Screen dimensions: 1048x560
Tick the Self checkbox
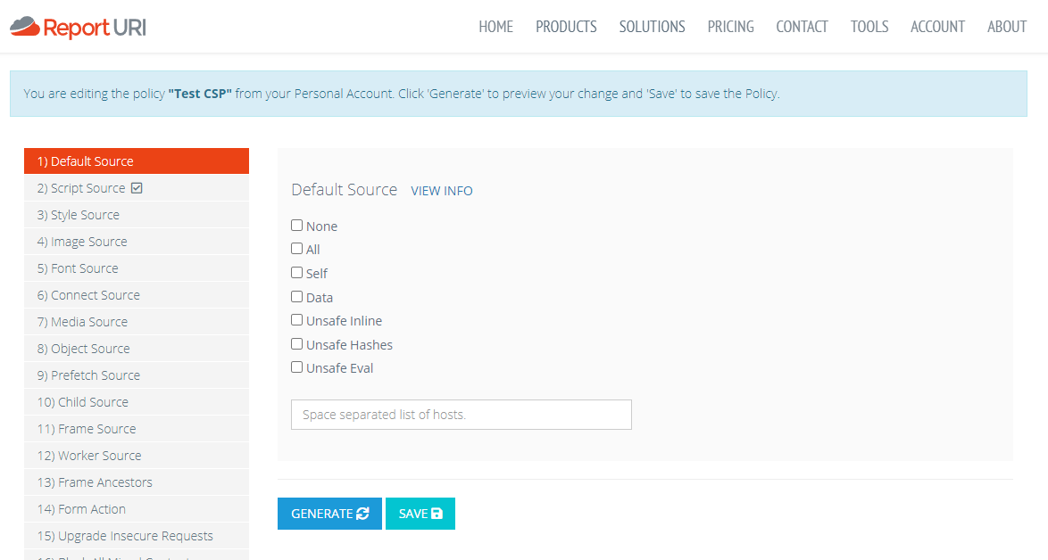(x=297, y=273)
